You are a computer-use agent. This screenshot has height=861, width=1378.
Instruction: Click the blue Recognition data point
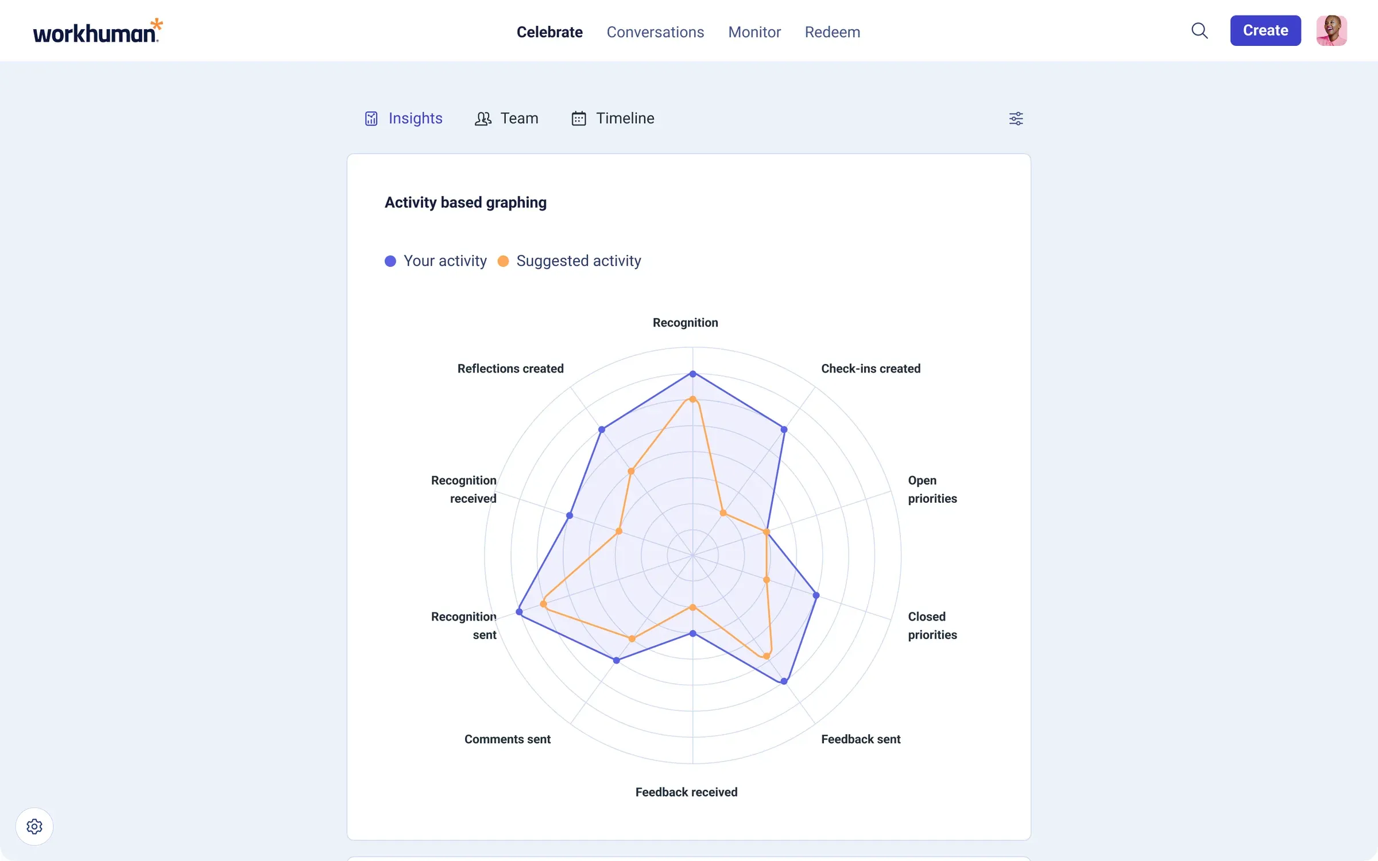tap(692, 374)
